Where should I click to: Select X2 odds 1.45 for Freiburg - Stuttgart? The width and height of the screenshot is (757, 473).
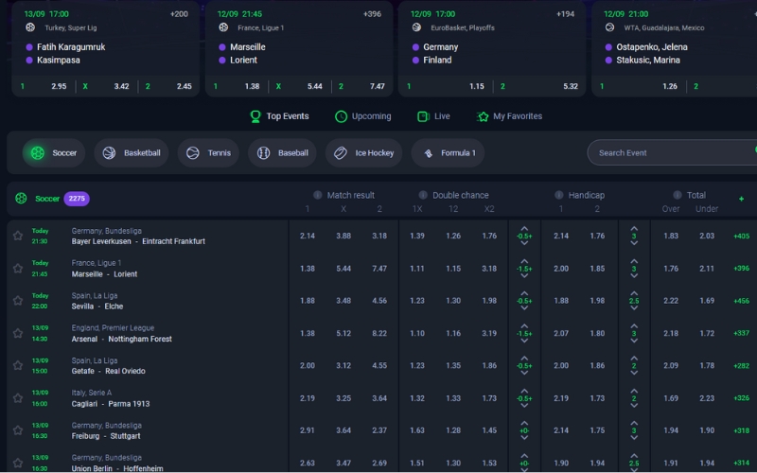pos(489,430)
